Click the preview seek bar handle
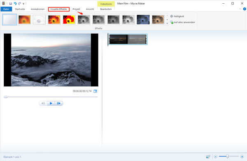 coord(6,97)
